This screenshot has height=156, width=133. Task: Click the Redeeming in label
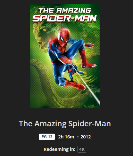pos(60,149)
